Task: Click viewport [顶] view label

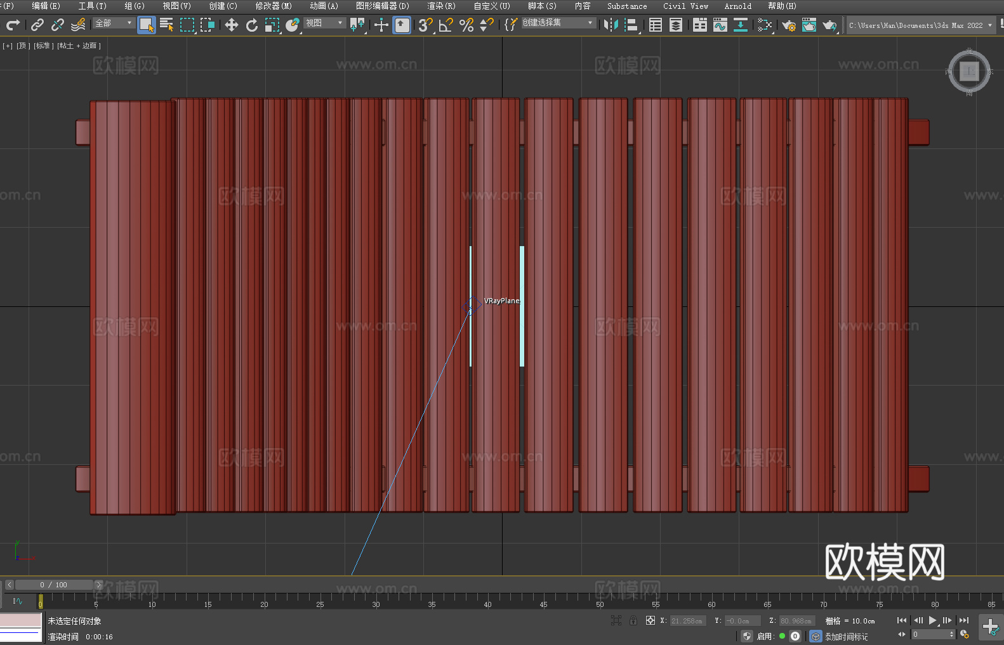Action: (x=23, y=46)
